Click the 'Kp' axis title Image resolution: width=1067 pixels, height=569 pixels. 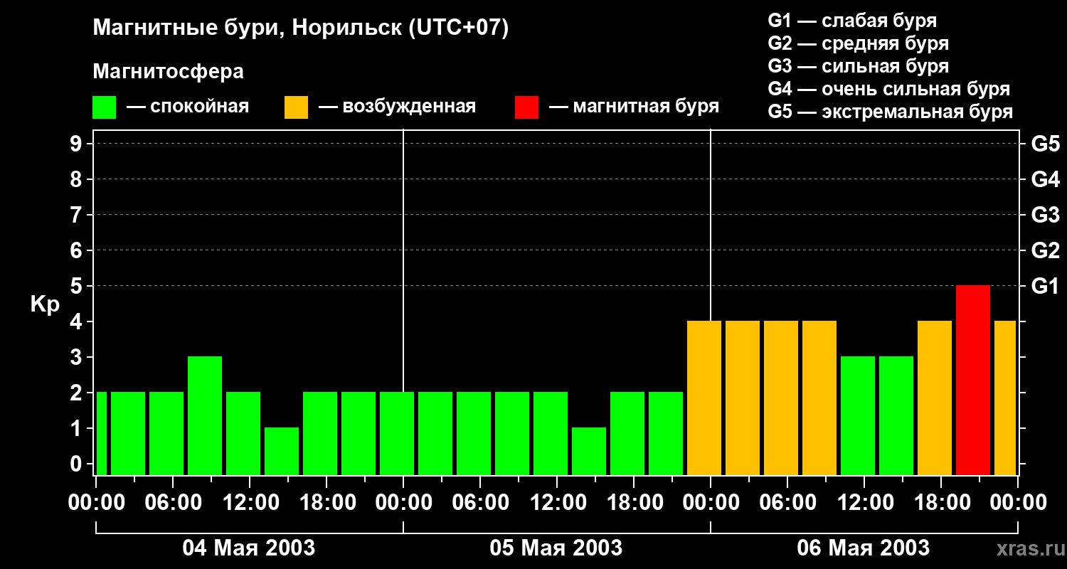(45, 304)
